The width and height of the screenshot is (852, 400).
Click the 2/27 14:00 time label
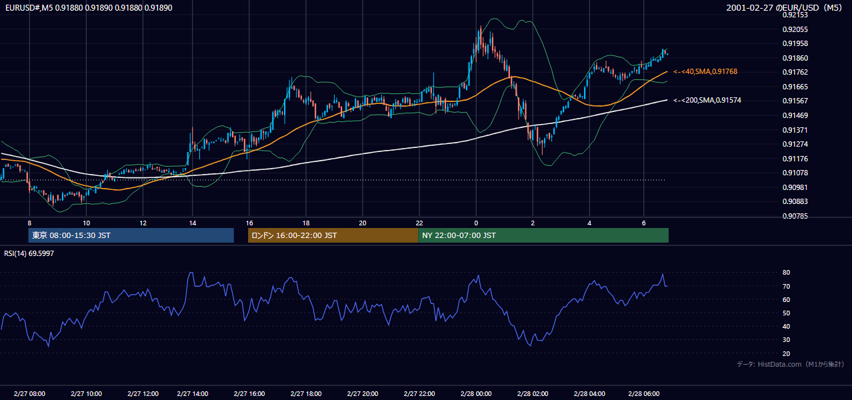193,394
